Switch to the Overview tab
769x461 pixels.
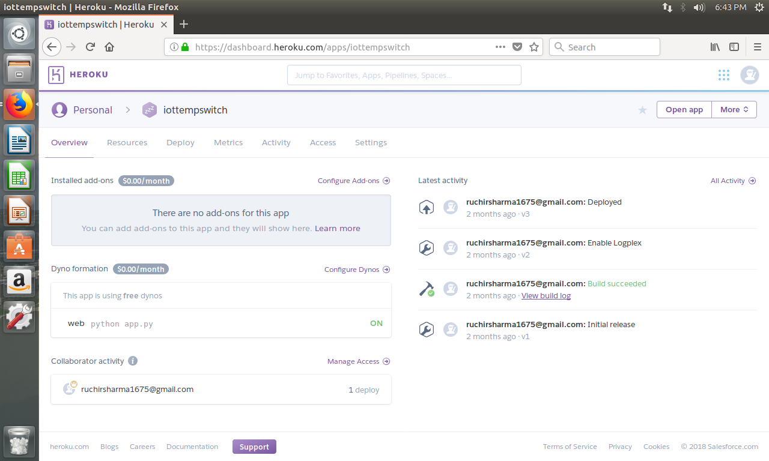click(x=69, y=143)
